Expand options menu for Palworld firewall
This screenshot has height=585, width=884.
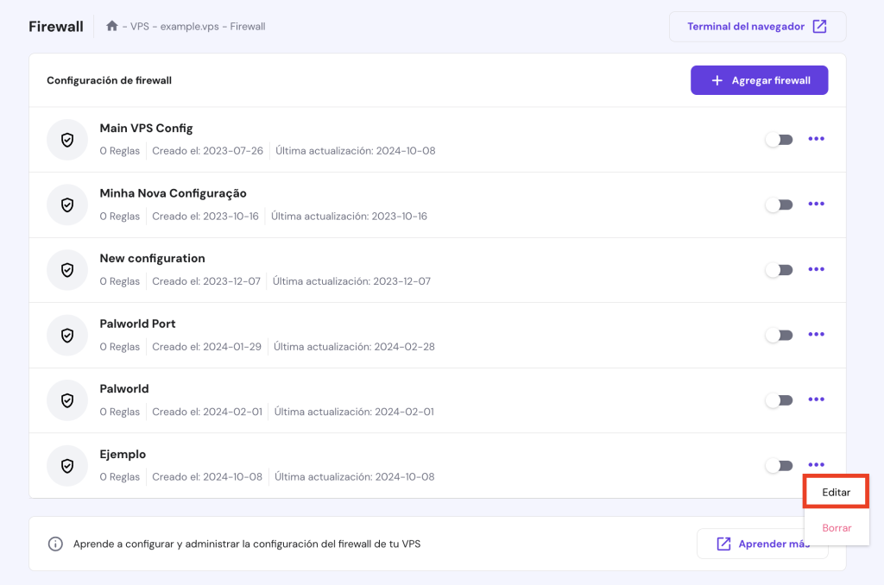click(816, 400)
